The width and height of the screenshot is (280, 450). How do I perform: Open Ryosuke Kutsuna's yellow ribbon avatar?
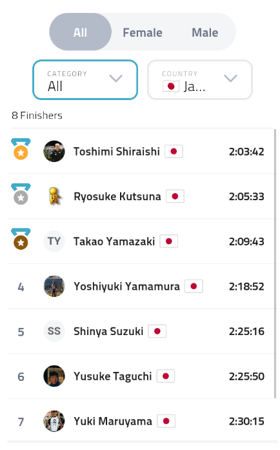pos(54,196)
